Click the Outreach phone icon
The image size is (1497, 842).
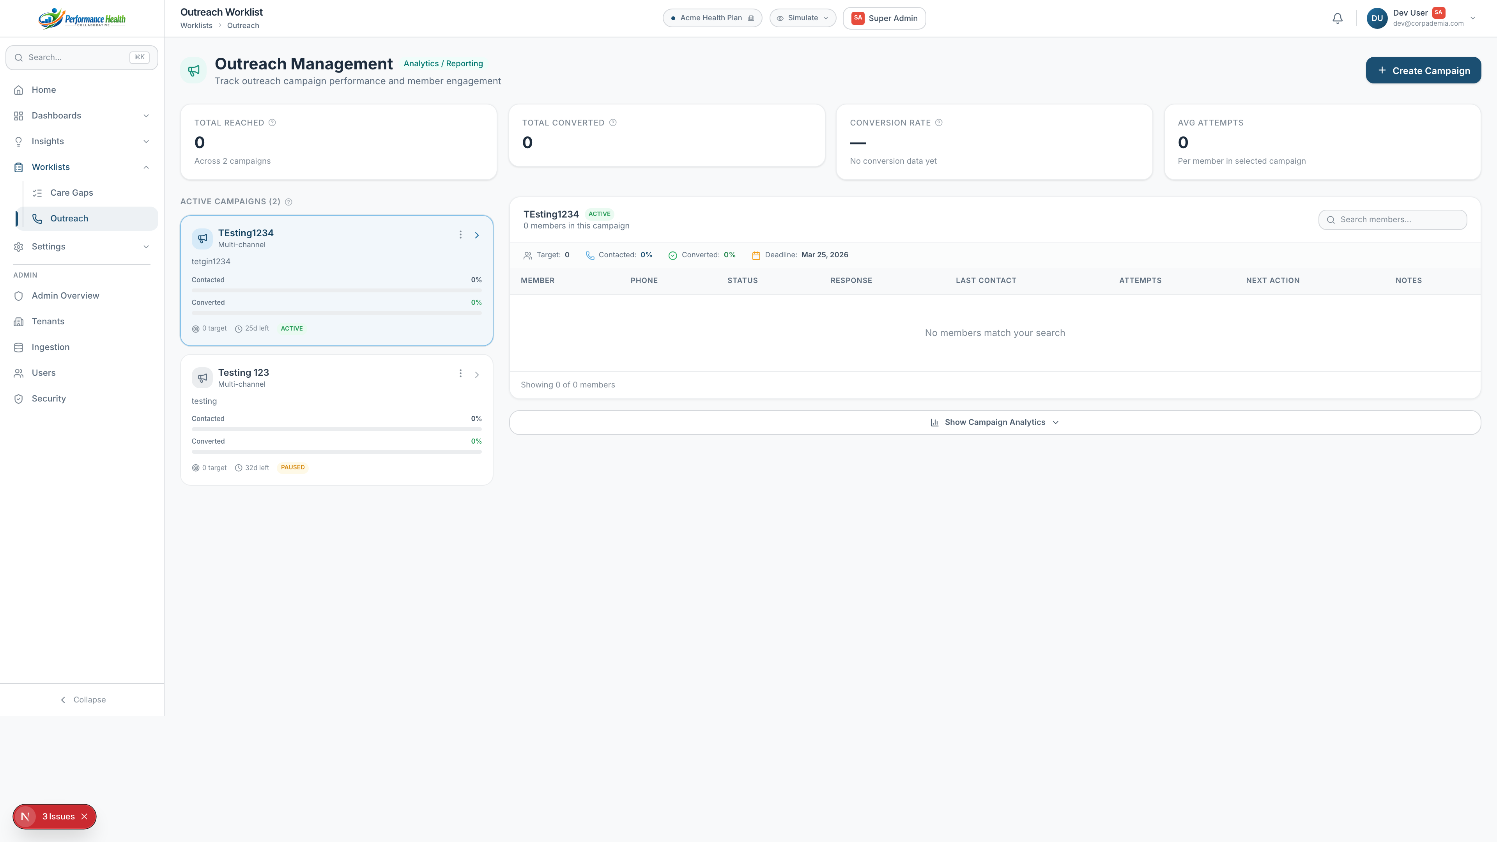pyautogui.click(x=37, y=218)
